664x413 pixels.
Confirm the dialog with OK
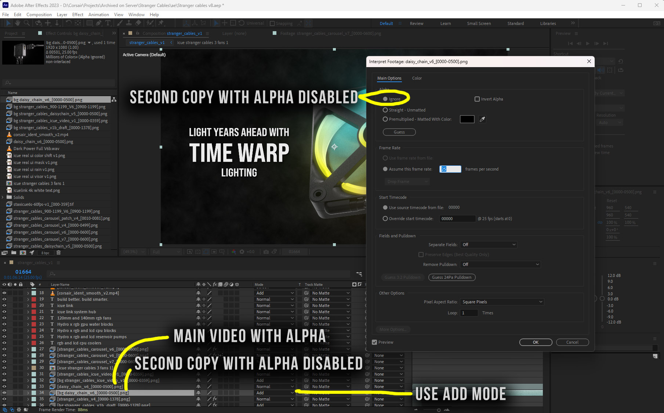536,342
